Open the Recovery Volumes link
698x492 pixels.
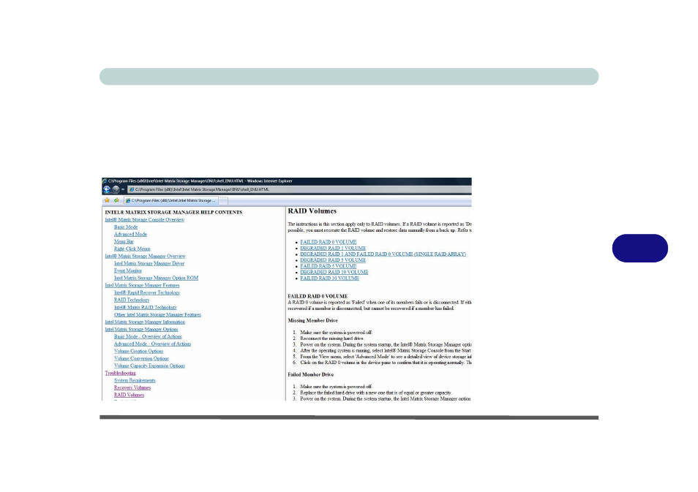pyautogui.click(x=132, y=388)
